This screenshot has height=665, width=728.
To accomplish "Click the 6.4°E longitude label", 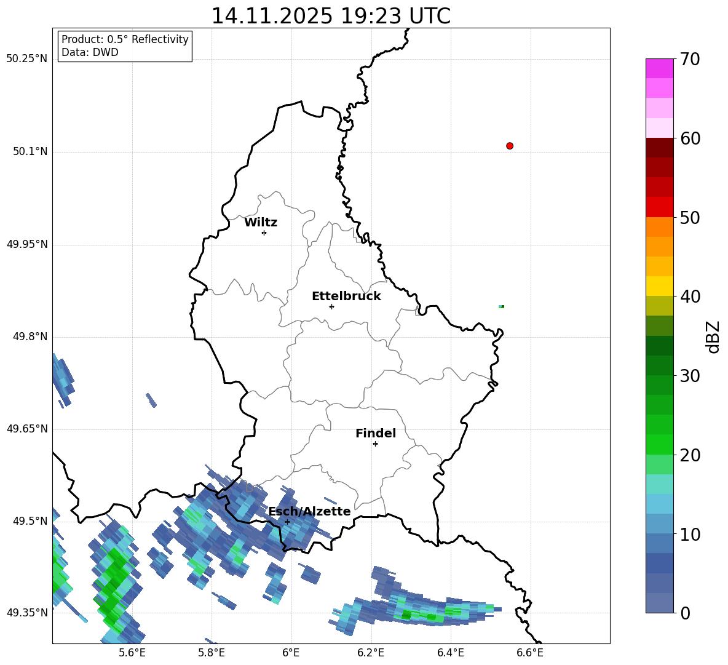I will click(x=450, y=653).
